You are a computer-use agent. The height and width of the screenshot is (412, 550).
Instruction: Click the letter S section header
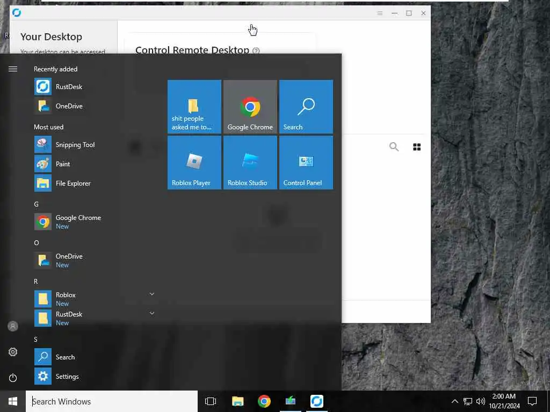click(35, 339)
